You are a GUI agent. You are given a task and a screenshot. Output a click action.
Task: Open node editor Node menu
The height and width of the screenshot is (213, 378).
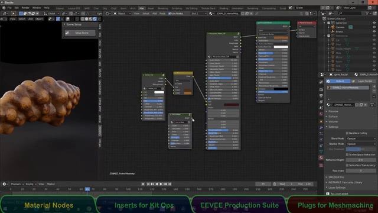click(162, 14)
